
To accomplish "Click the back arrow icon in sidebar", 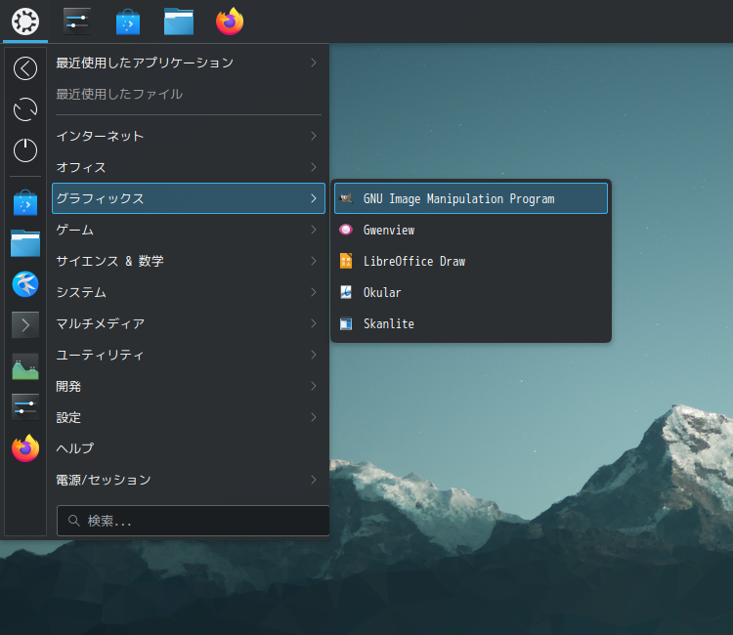I will click(25, 68).
